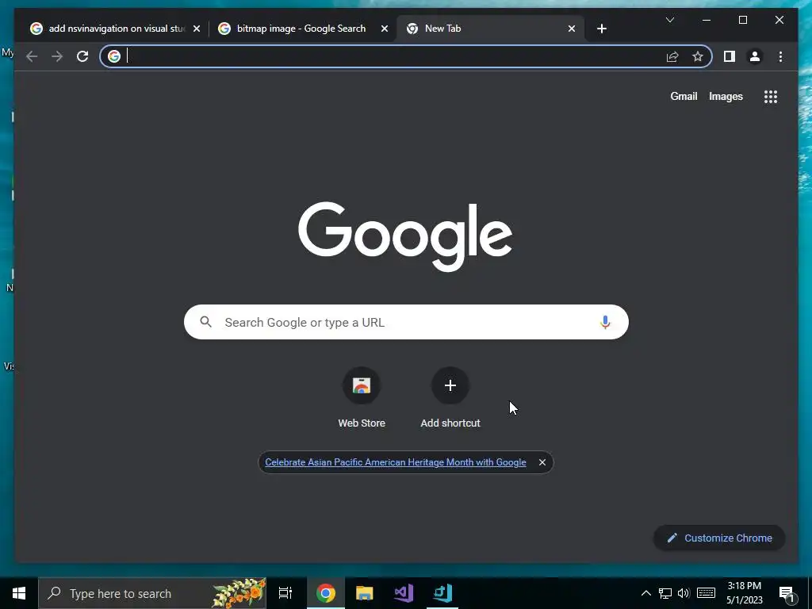
Task: Share this page icon in address bar
Action: 672,56
